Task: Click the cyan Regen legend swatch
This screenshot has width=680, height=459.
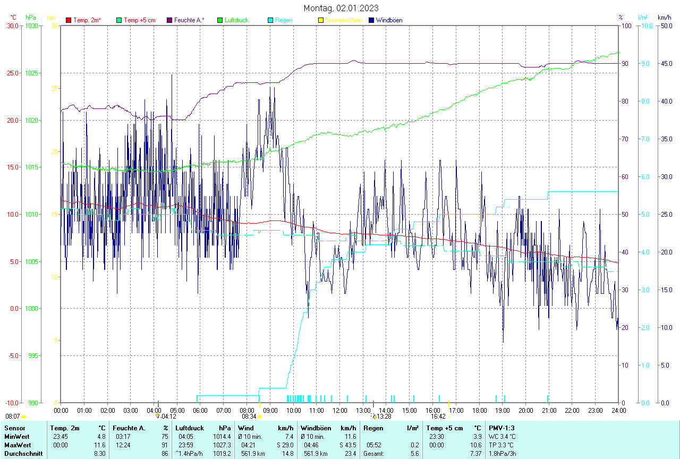Action: coord(271,21)
